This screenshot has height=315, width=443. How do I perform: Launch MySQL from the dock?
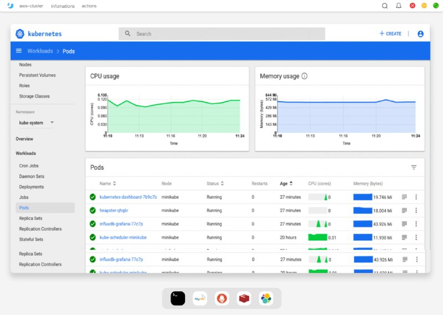pyautogui.click(x=200, y=298)
